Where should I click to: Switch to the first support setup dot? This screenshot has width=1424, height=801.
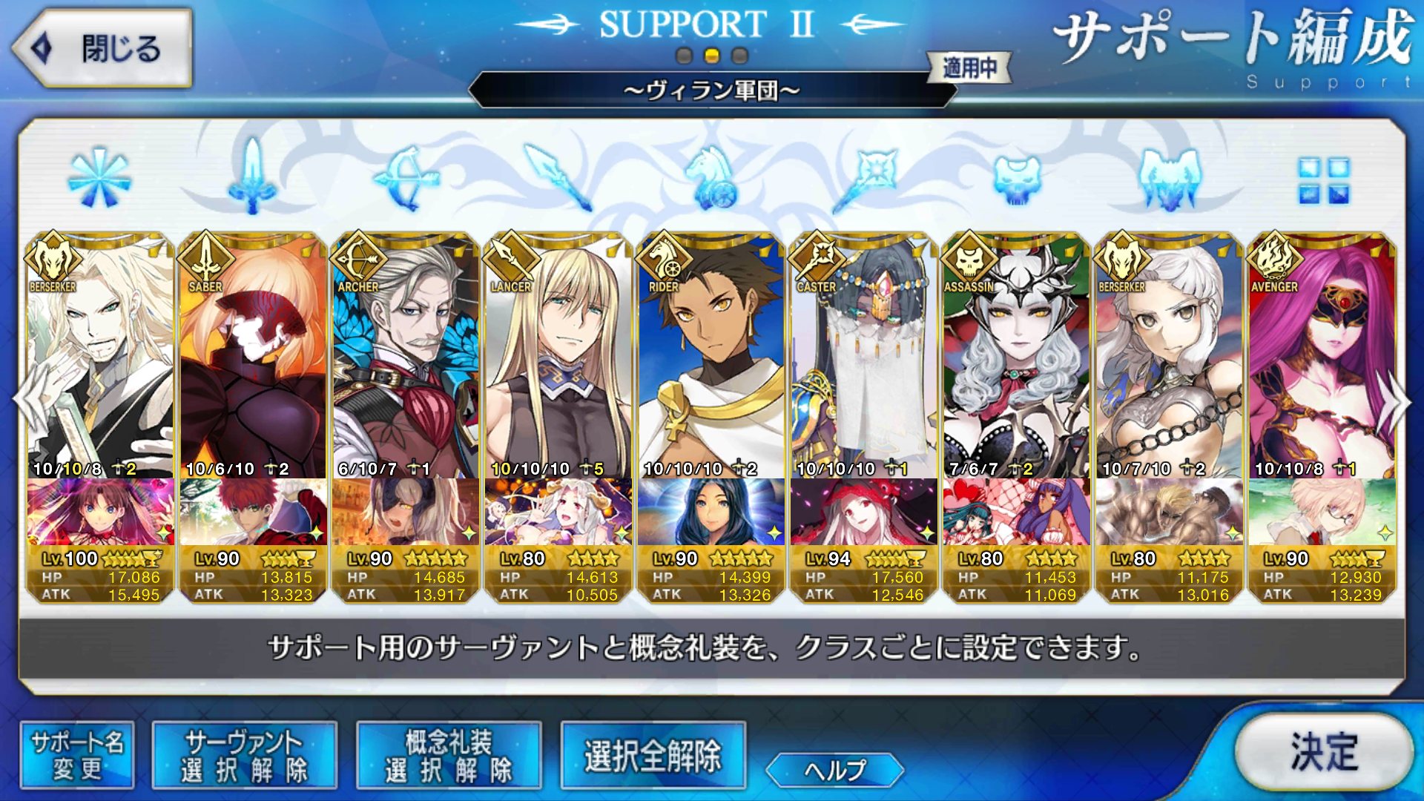(685, 56)
